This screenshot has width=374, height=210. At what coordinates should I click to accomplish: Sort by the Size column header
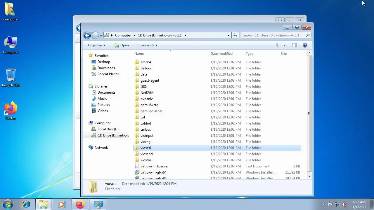(x=290, y=54)
